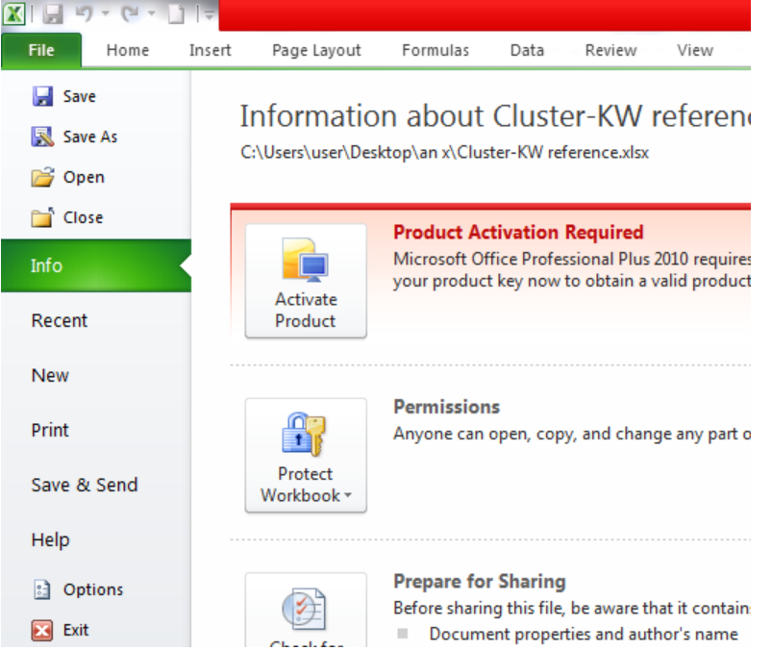Screen dimensions: 772x650
Task: Open the Formulas tab
Action: [436, 50]
